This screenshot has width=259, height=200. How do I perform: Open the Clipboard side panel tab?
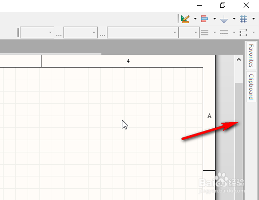[x=251, y=87]
